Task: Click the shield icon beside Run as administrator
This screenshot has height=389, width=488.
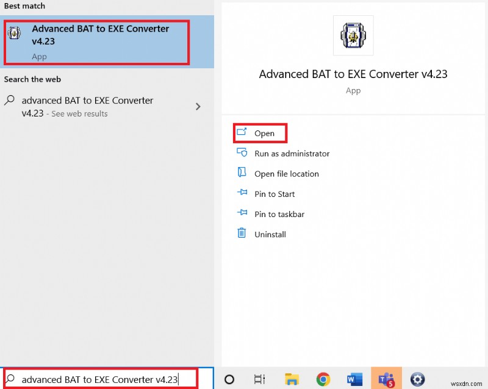Action: pos(243,153)
